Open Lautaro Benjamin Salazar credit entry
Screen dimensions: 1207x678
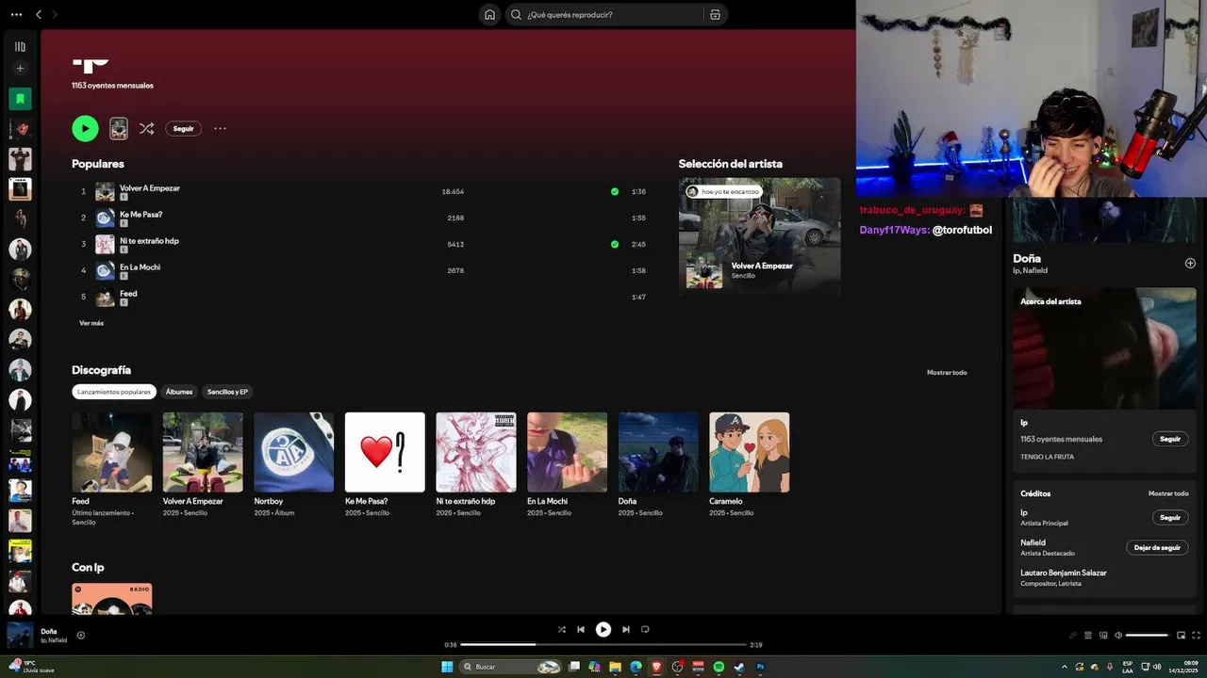pos(1064,573)
